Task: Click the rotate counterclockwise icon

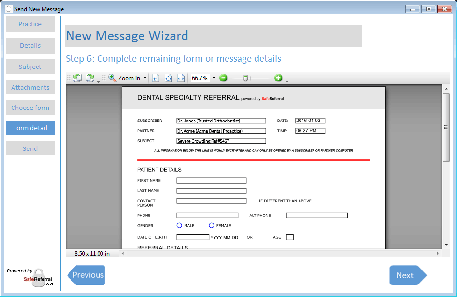Action: click(x=77, y=78)
